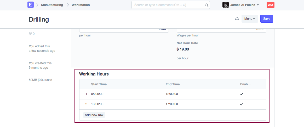Expand the James Al Pacino user menu
The image size is (304, 127).
coord(244,5)
